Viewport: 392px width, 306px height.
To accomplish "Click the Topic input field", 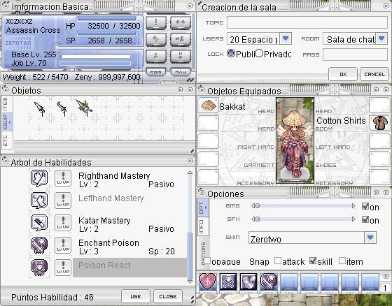I will 307,22.
